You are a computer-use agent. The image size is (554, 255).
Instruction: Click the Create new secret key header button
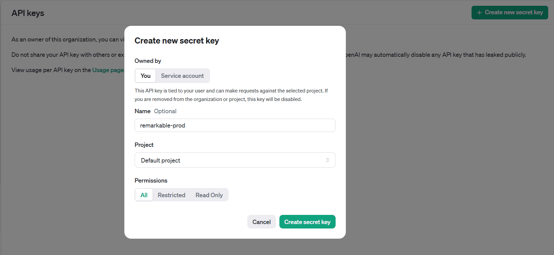pyautogui.click(x=510, y=13)
